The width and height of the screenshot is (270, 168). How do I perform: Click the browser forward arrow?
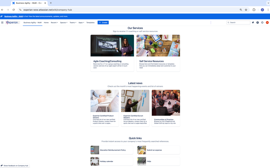tap(8, 10)
